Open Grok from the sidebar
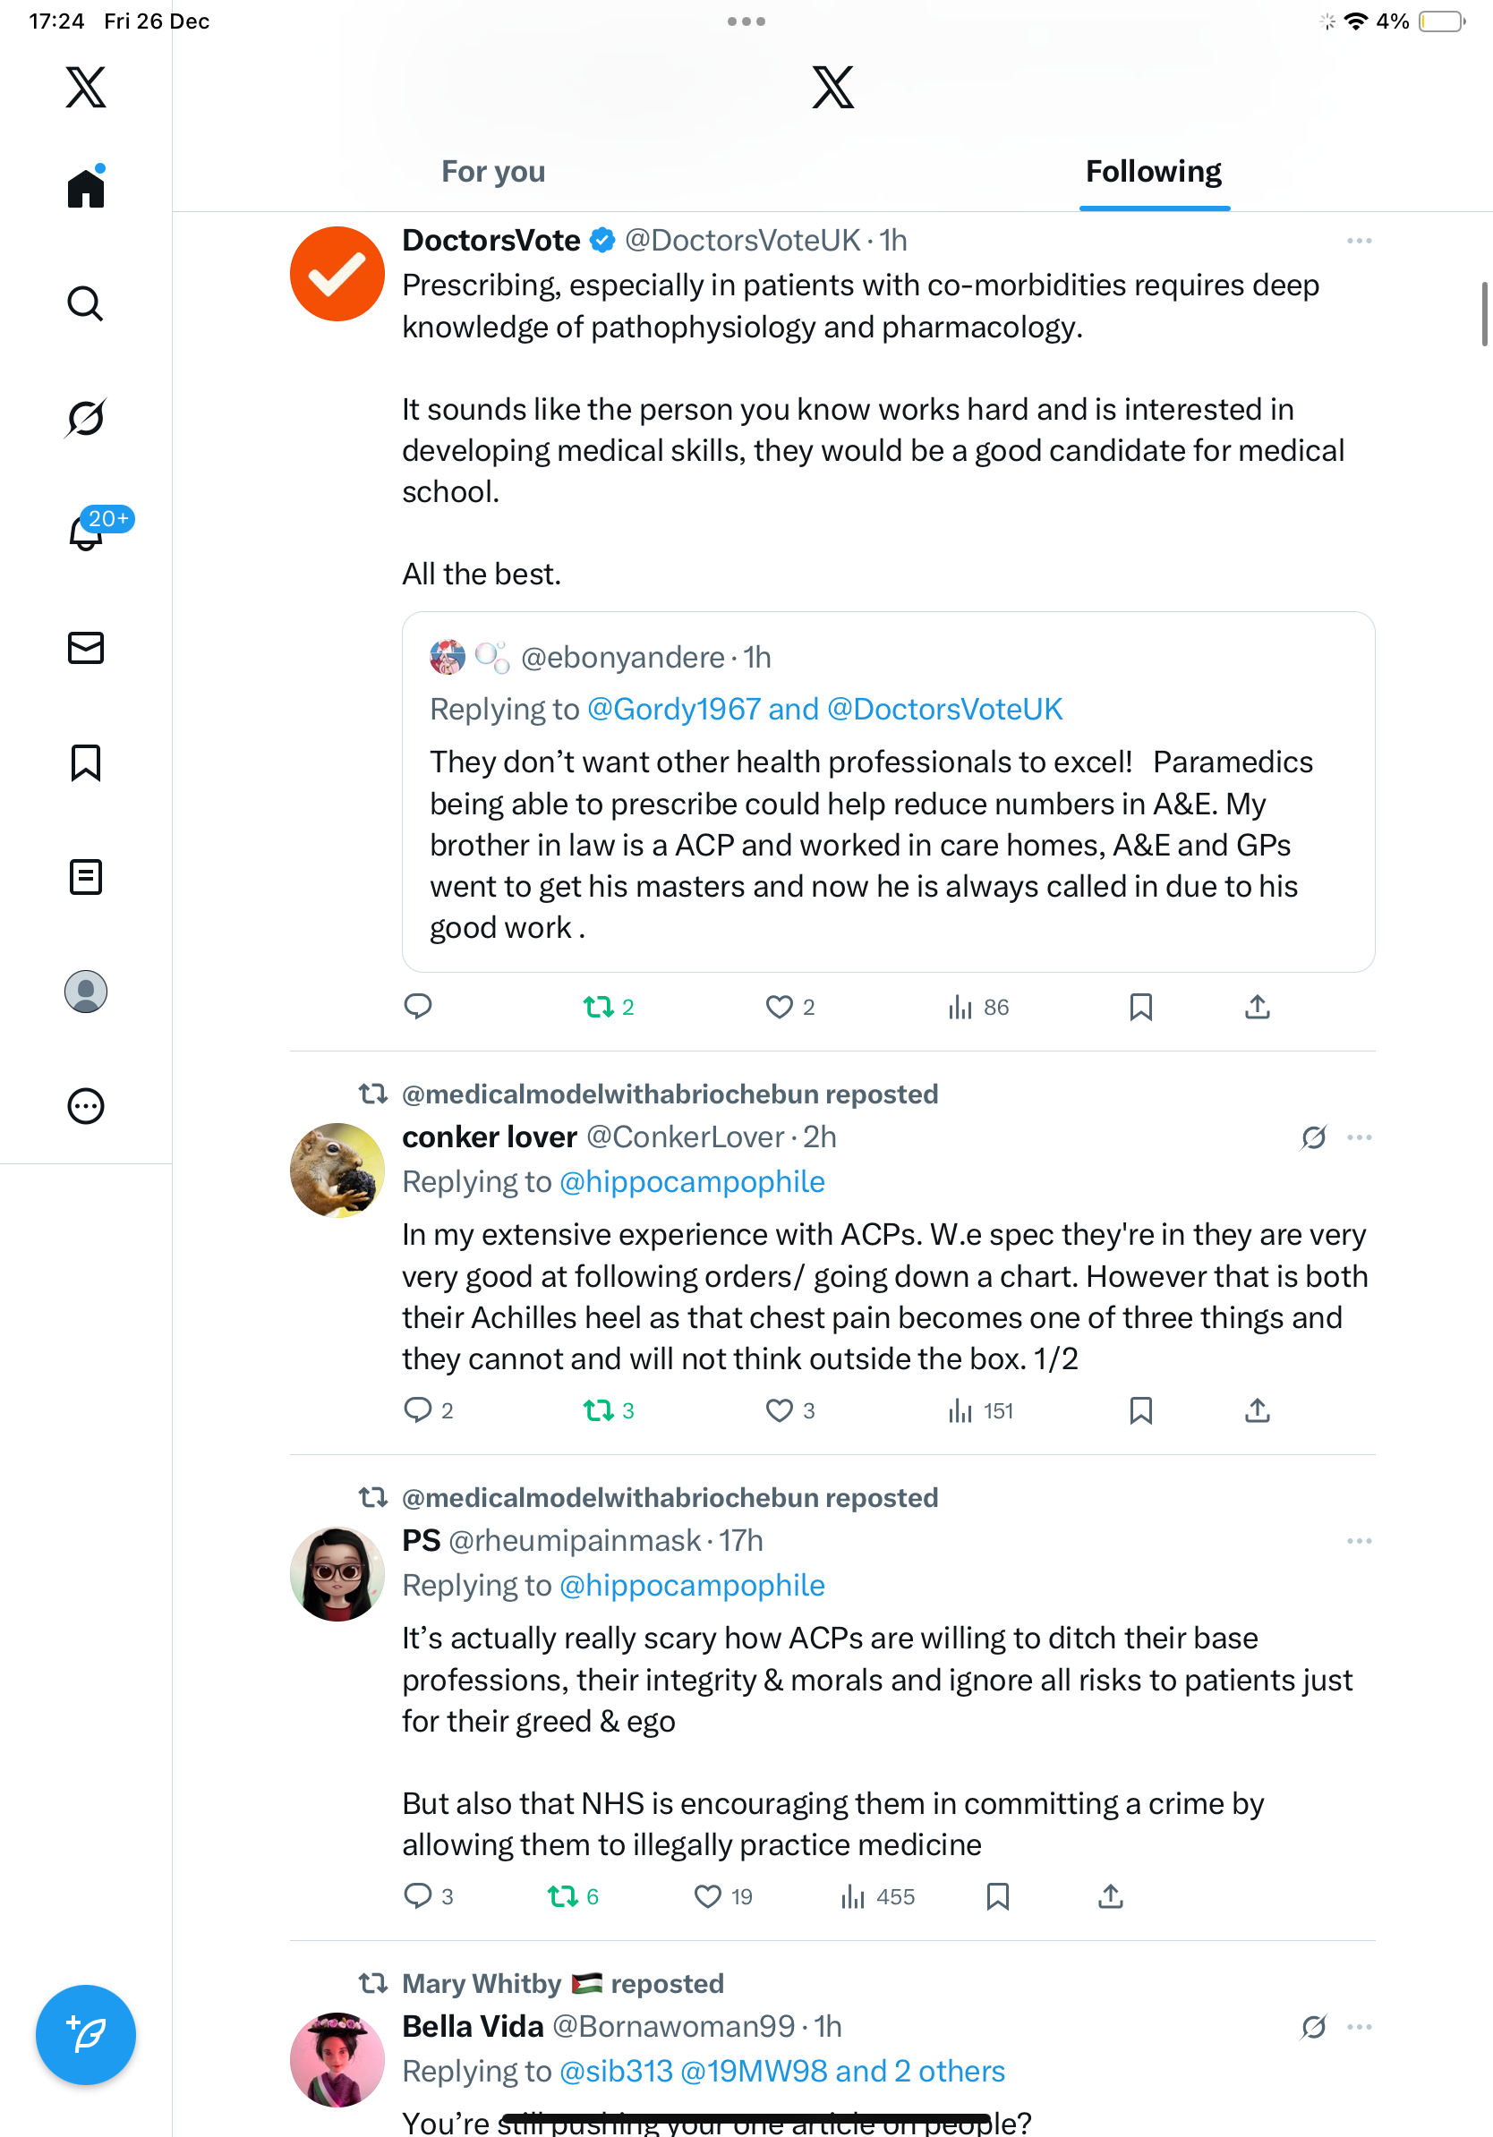 pos(86,418)
